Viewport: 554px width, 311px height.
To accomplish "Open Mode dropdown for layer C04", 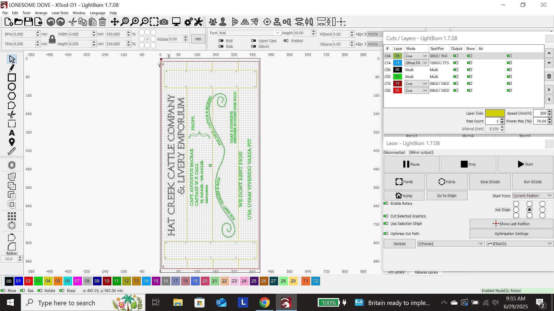I will (416, 56).
